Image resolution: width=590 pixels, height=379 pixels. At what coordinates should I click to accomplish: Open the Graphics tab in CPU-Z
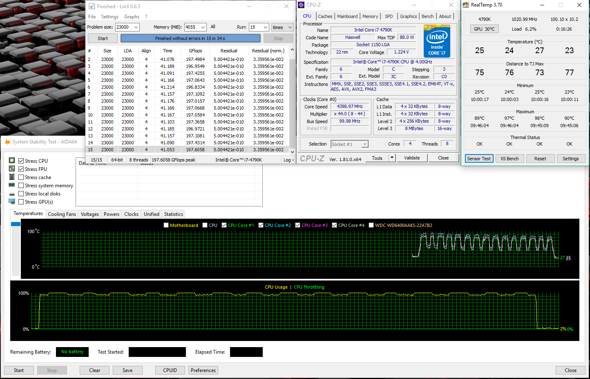[x=409, y=16]
